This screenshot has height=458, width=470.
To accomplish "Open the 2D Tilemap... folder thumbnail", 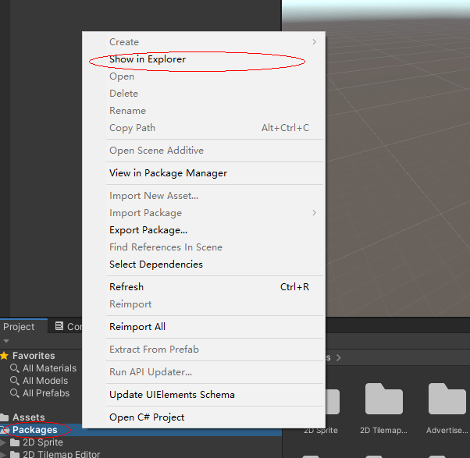I will click(x=383, y=399).
